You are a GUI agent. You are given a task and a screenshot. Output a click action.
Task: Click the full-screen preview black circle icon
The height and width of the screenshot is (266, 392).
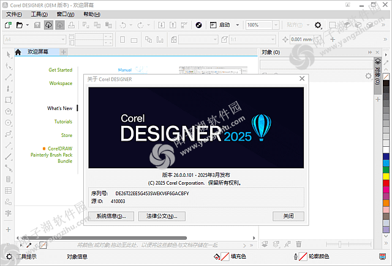[198, 25]
